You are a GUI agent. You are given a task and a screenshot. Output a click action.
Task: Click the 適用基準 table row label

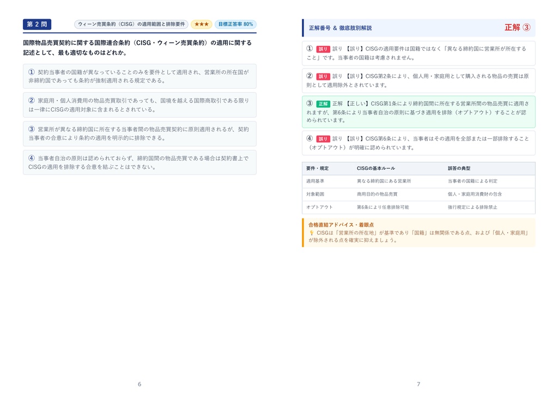click(x=315, y=181)
